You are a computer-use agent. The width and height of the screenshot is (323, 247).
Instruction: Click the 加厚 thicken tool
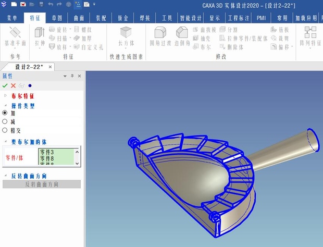(83, 39)
